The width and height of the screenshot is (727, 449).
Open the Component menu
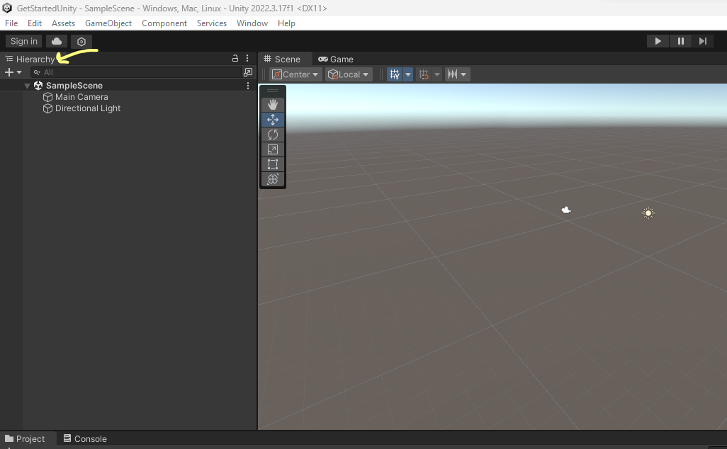pyautogui.click(x=164, y=23)
